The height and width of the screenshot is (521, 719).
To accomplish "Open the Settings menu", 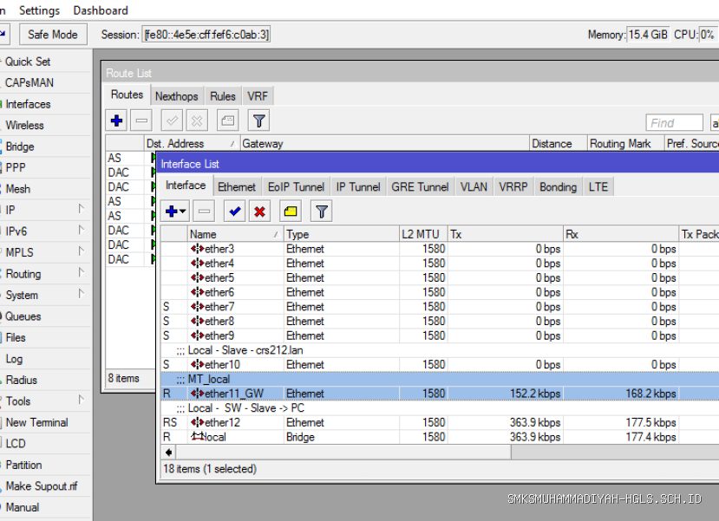I will tap(39, 10).
